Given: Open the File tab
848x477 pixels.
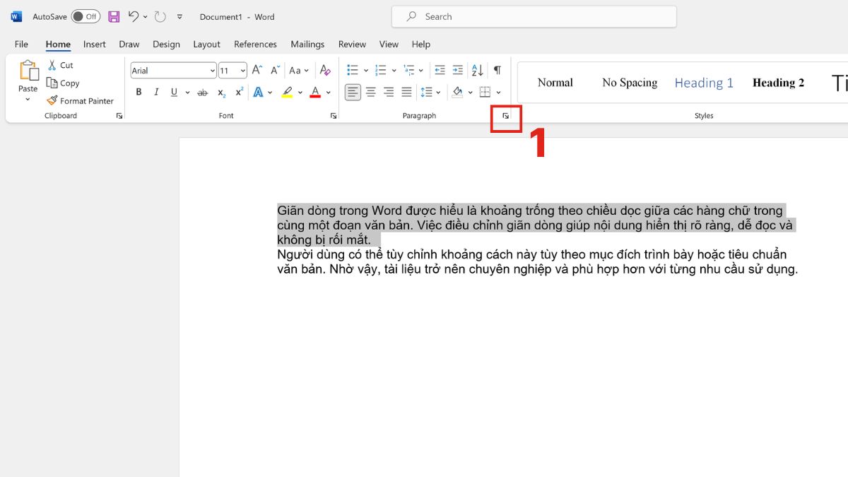Looking at the screenshot, I should click(x=21, y=44).
